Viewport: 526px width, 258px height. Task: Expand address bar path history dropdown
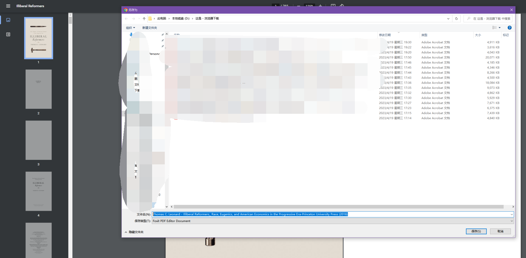[448, 19]
